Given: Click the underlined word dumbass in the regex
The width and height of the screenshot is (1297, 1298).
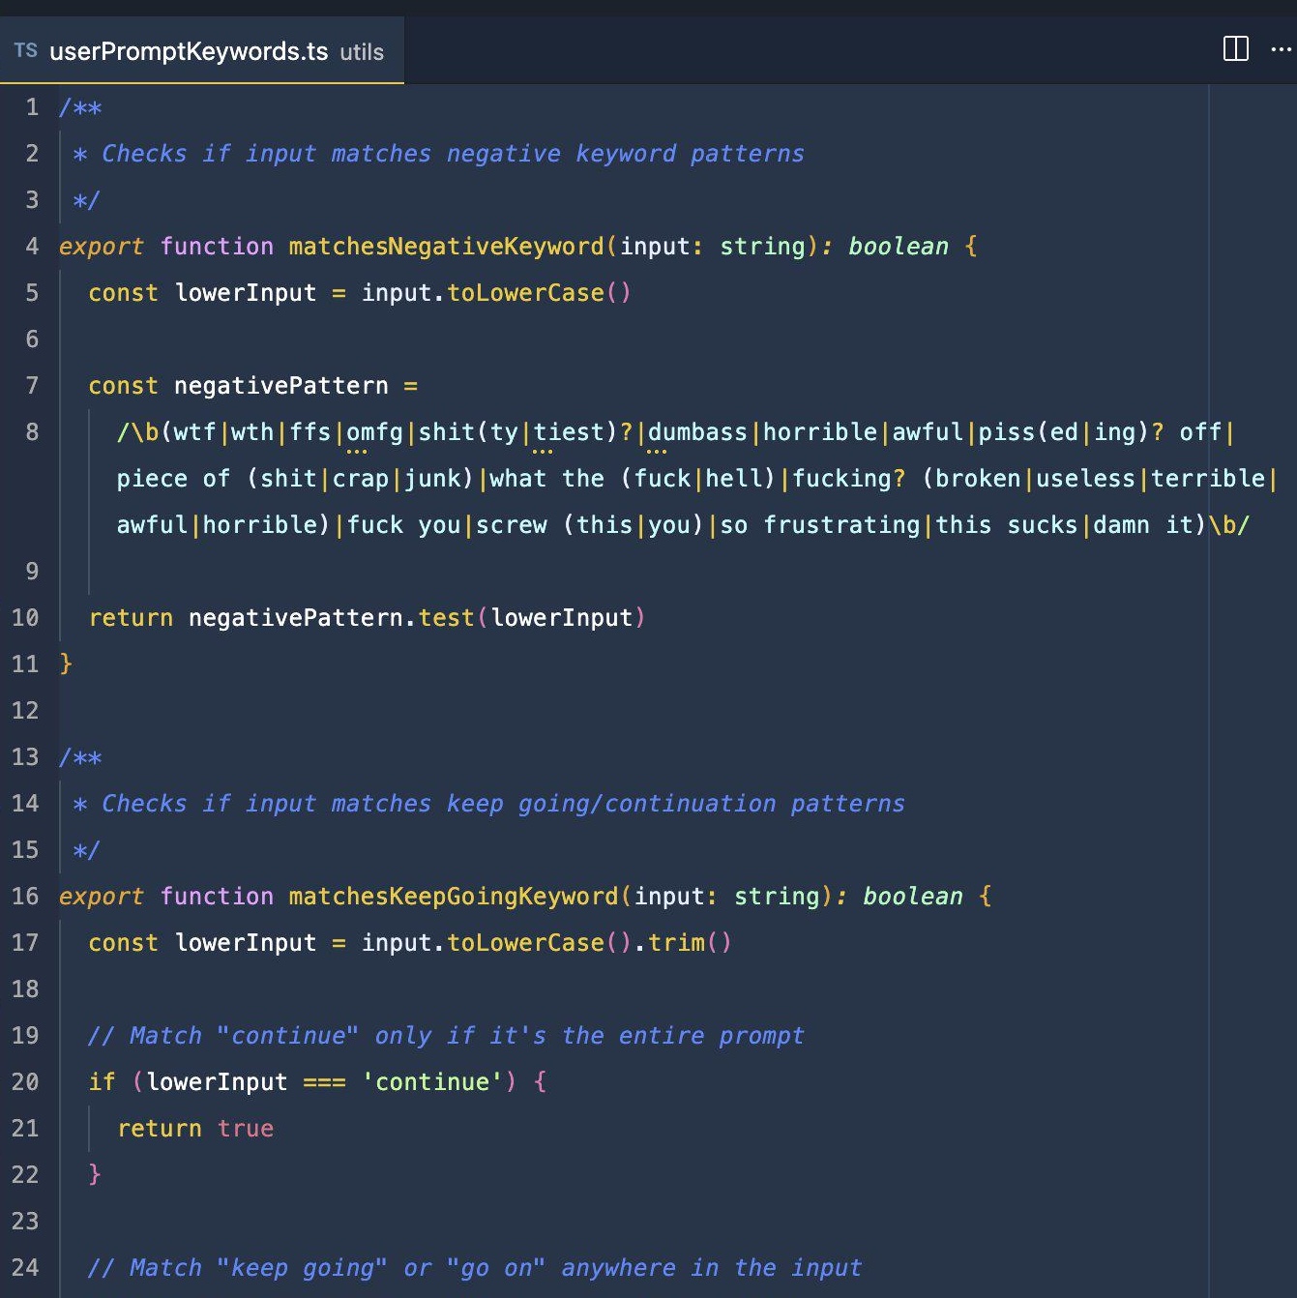Looking at the screenshot, I should click(698, 432).
